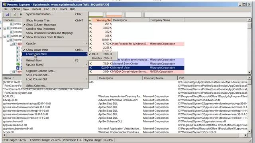Select the wininit.exe process icon
This screenshot has width=255, height=143.
(9, 36)
